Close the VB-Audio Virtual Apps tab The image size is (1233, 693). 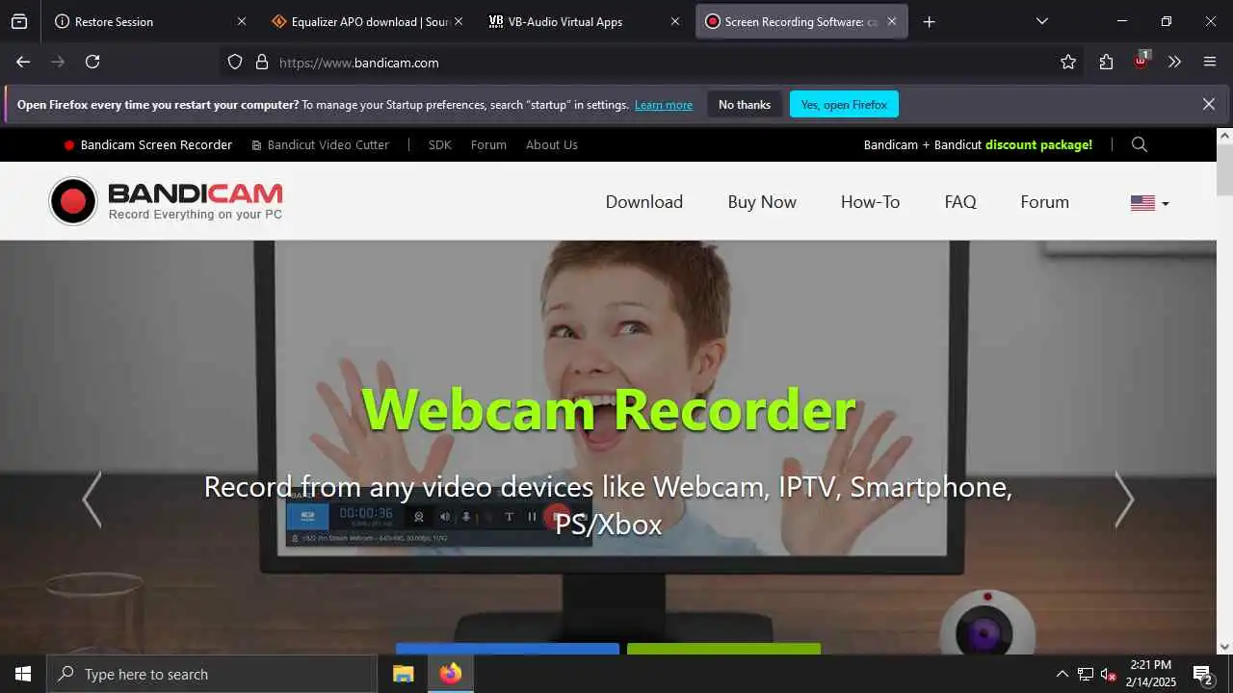pos(675,21)
